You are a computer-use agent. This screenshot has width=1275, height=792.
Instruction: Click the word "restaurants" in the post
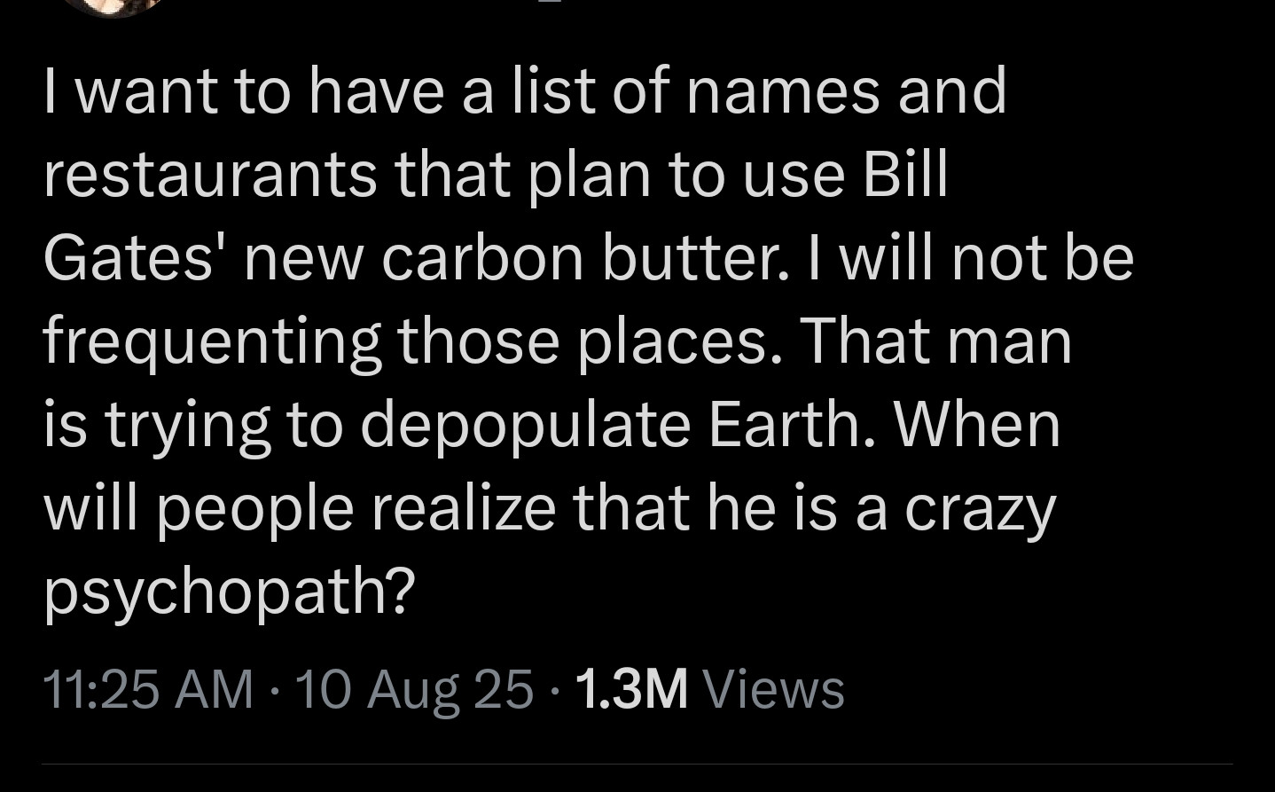[210, 174]
